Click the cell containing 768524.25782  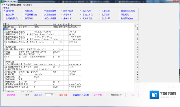pyautogui.click(x=43, y=52)
